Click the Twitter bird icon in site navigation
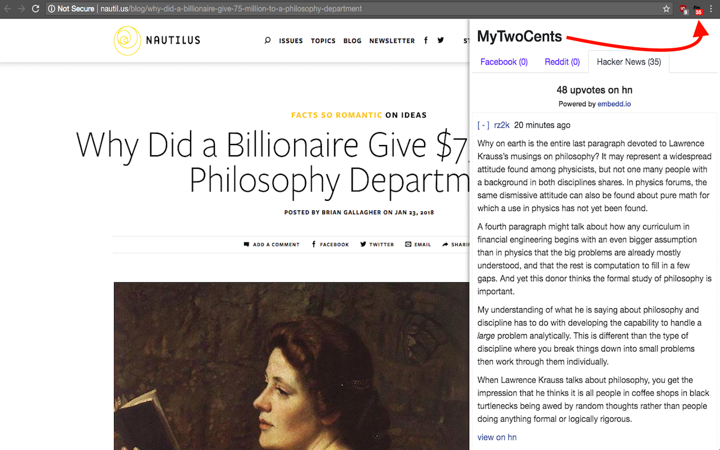 (x=440, y=40)
